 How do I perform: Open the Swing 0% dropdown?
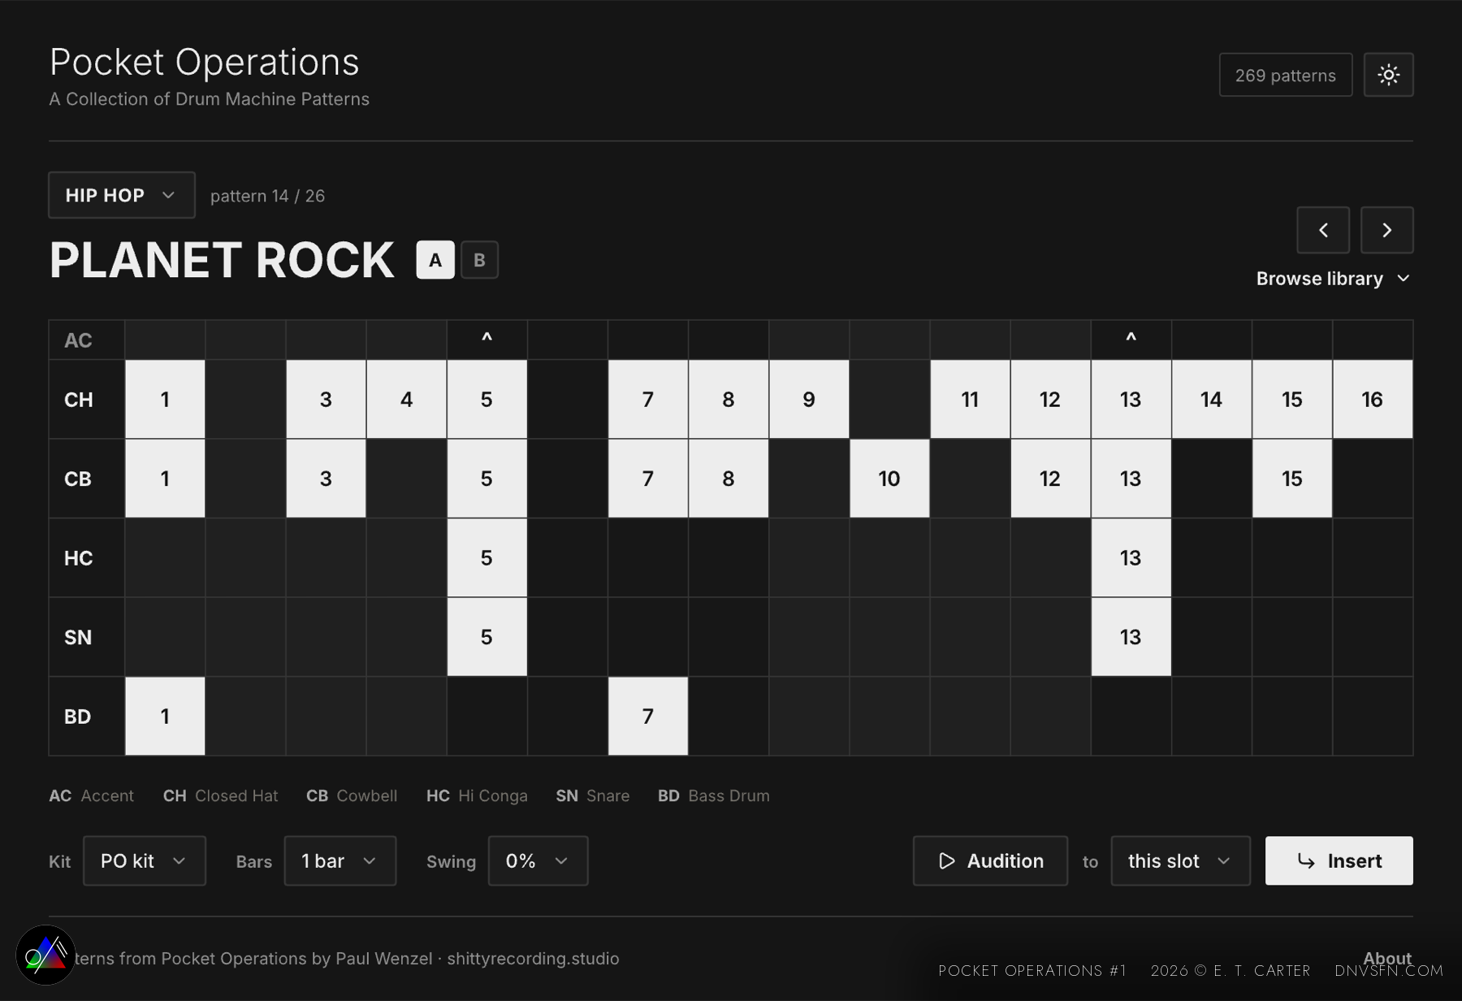tap(538, 860)
